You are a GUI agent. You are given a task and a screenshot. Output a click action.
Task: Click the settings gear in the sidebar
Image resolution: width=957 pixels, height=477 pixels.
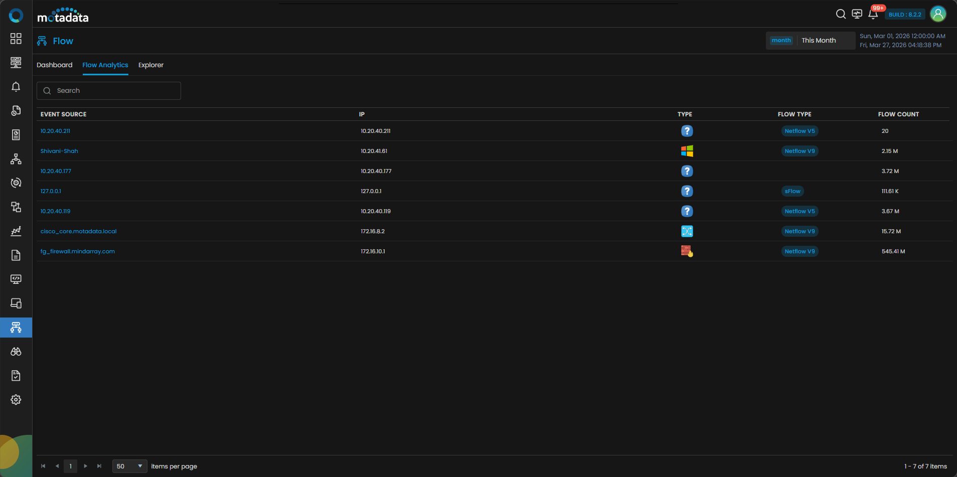(16, 400)
